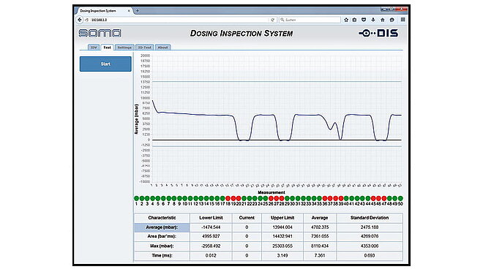Click the Upper Limit column header
The width and height of the screenshot is (483, 272).
[x=282, y=218]
